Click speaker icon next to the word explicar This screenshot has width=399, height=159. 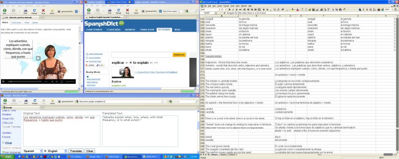pos(127,62)
